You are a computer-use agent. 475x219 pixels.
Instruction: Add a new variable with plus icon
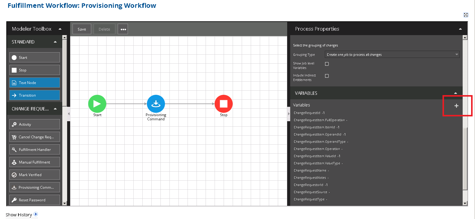[x=456, y=106]
